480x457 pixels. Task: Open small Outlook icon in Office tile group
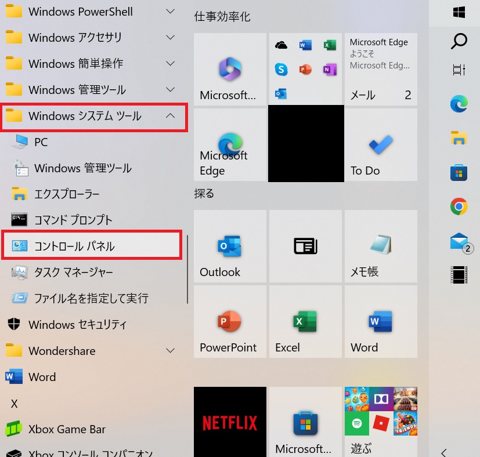281,93
